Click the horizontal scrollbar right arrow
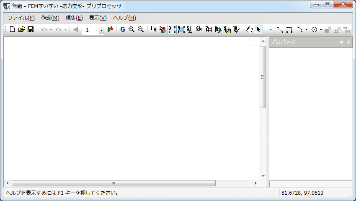Viewport: 356px width, 201px height. [256, 183]
